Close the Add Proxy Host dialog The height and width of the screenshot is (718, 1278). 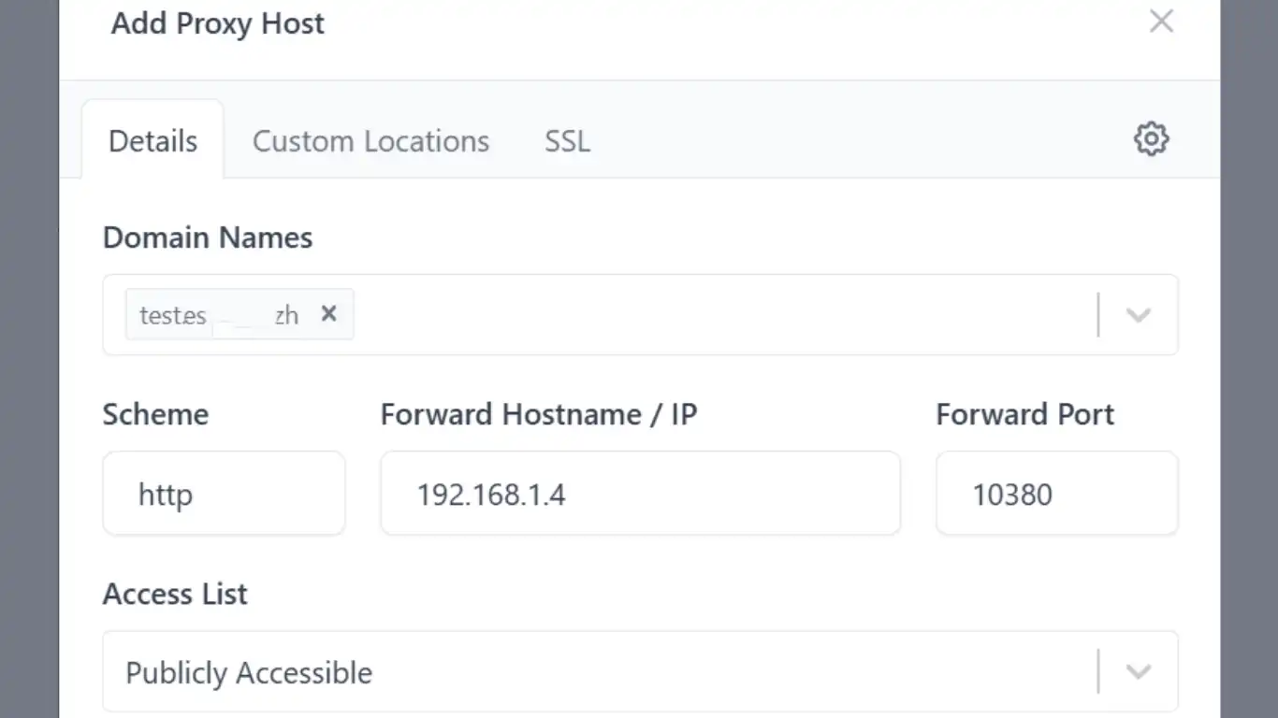1161,22
